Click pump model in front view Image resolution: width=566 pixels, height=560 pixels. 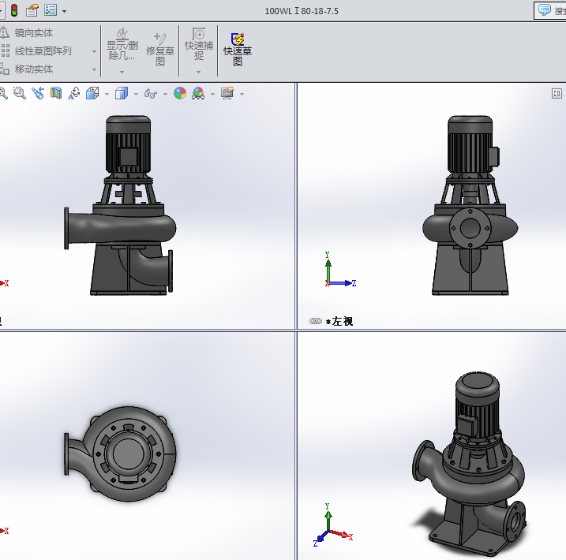119,206
